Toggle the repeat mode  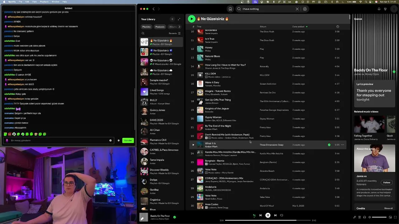click(x=281, y=215)
